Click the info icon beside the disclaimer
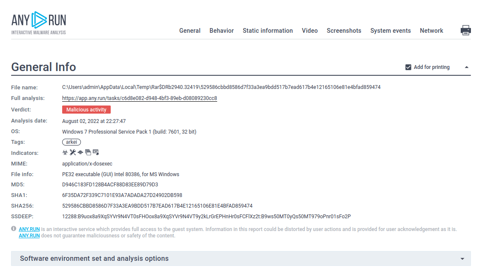Viewport: 482px width, 274px height. pyautogui.click(x=13, y=229)
